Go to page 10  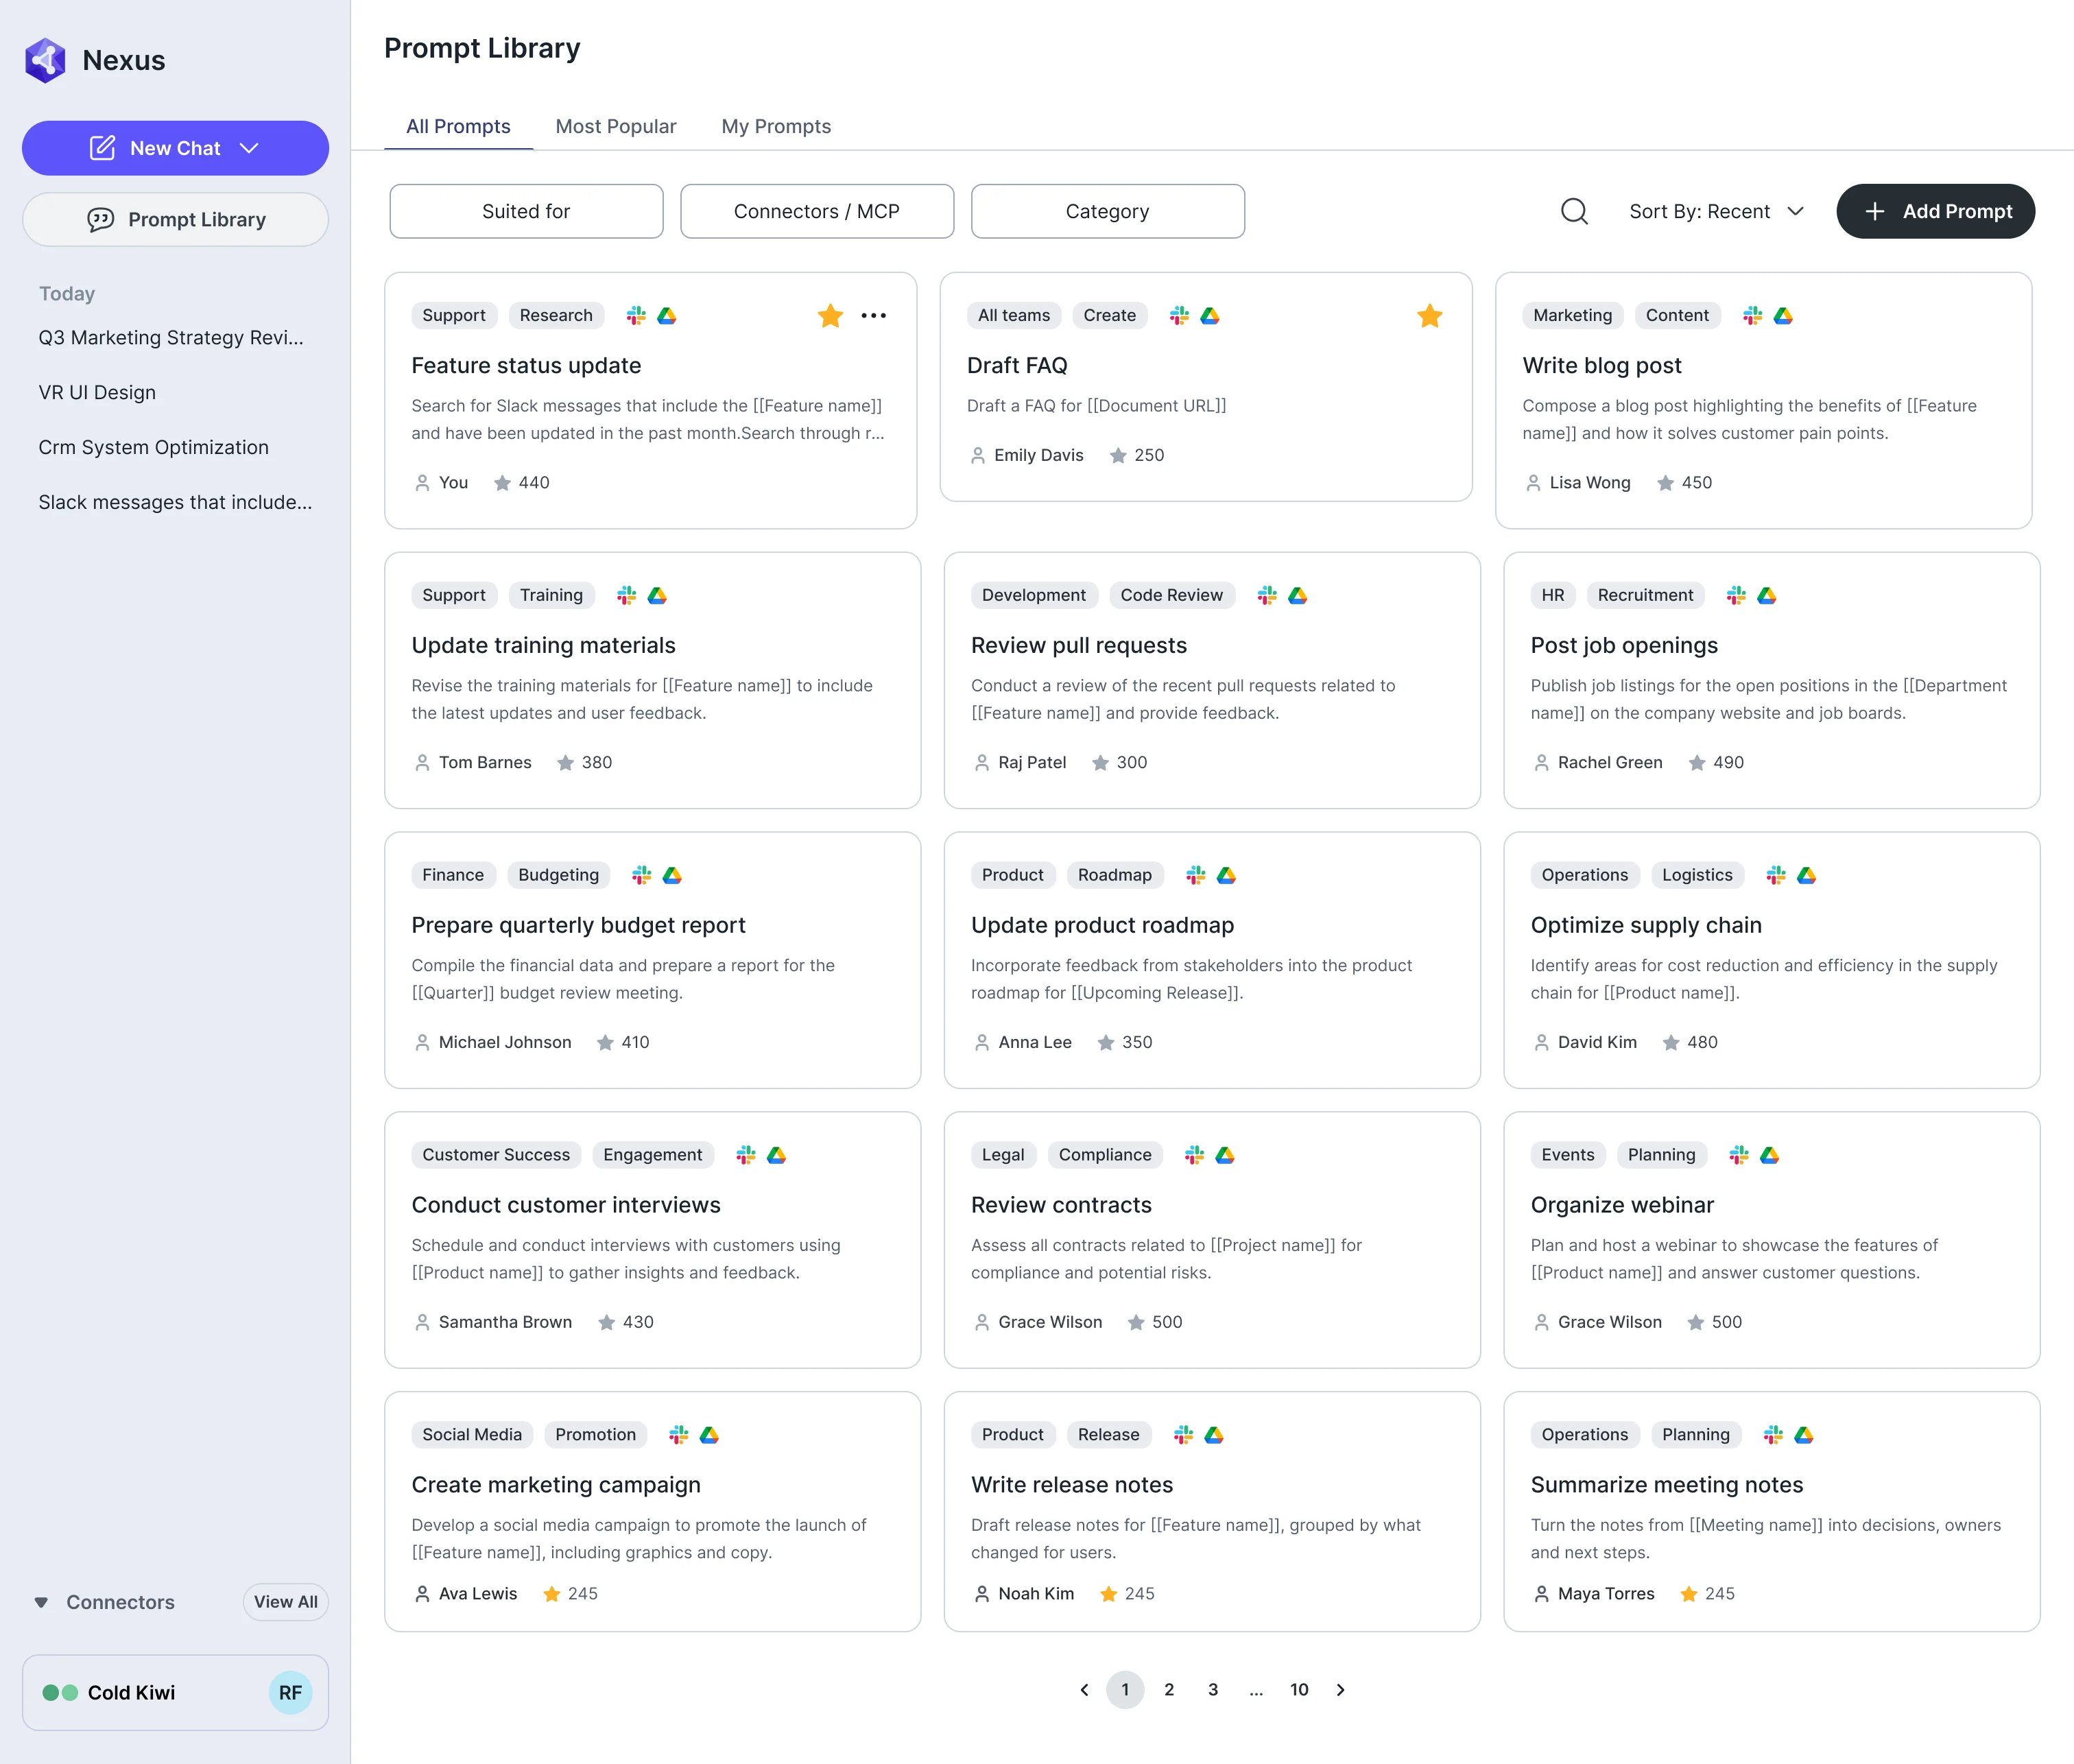point(1299,1690)
